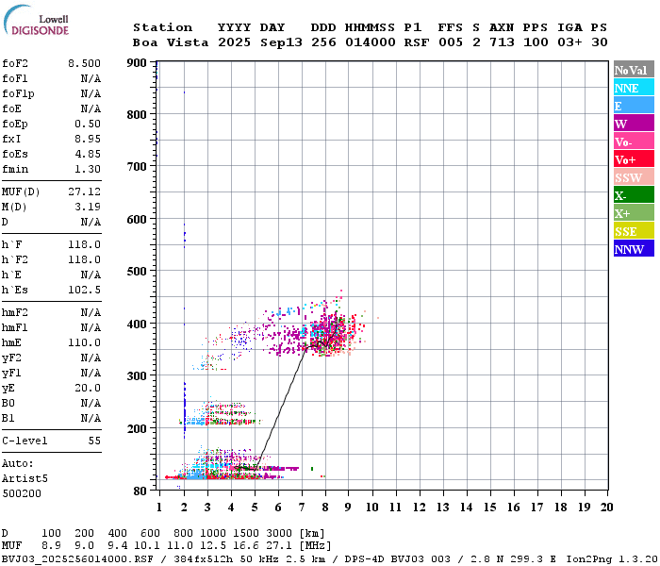Viewport: 660px width, 566px height.
Task: Click the AXN value 713 in header
Action: [502, 42]
